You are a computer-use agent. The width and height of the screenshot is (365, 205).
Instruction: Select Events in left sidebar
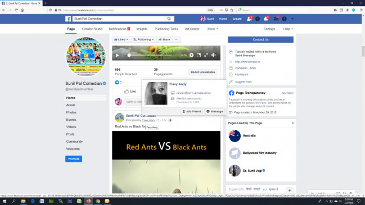pyautogui.click(x=71, y=120)
